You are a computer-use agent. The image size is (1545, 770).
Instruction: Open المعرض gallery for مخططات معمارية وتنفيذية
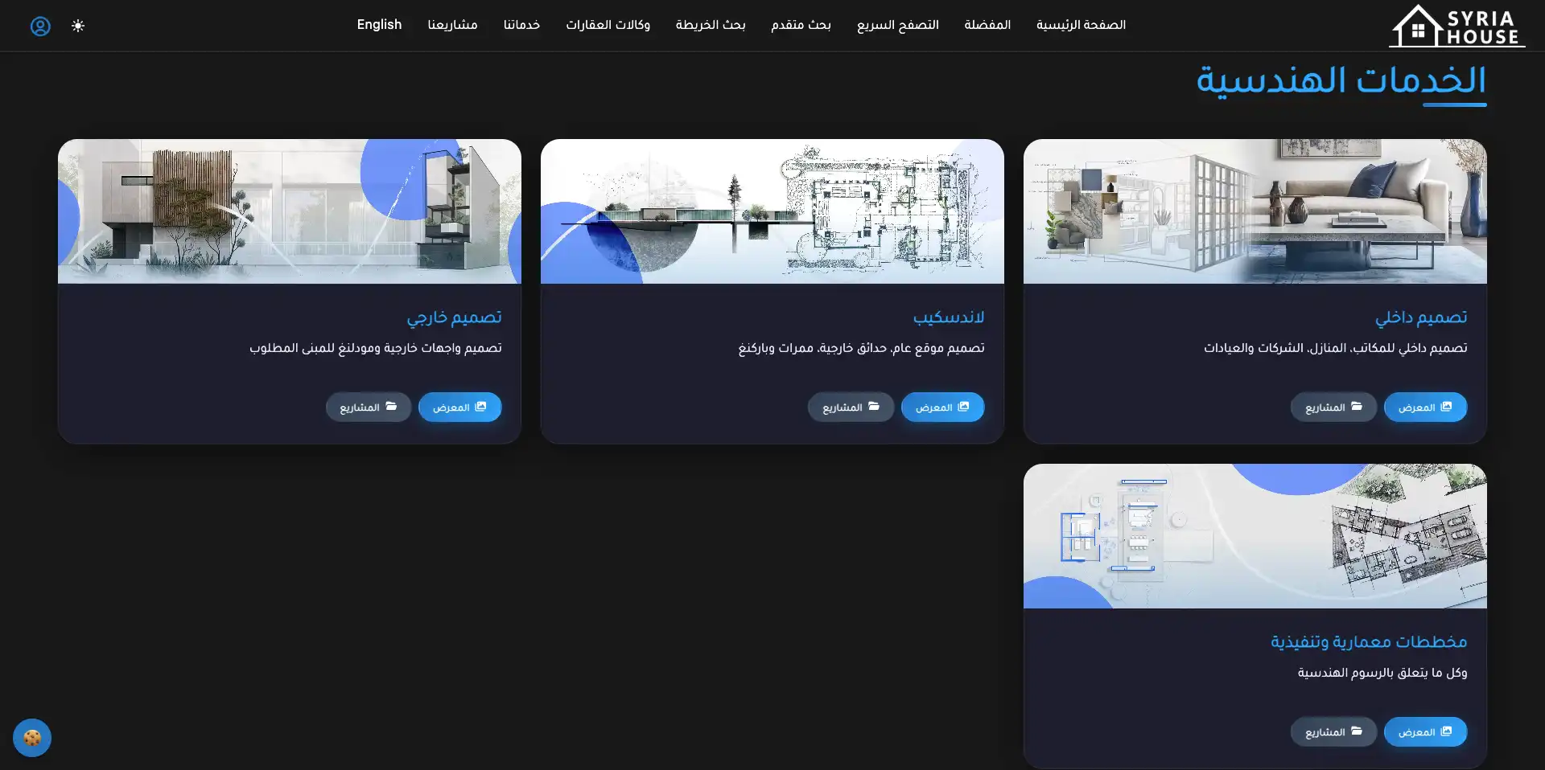1425,732
